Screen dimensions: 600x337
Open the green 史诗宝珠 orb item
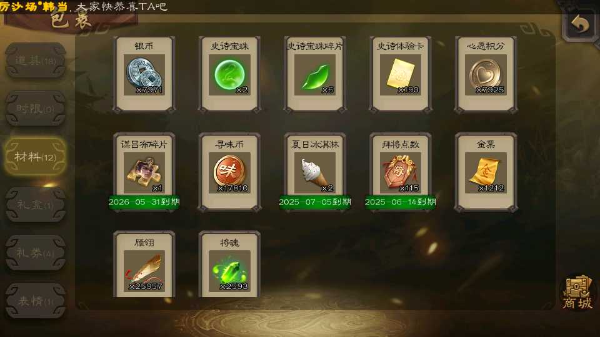[x=229, y=74]
